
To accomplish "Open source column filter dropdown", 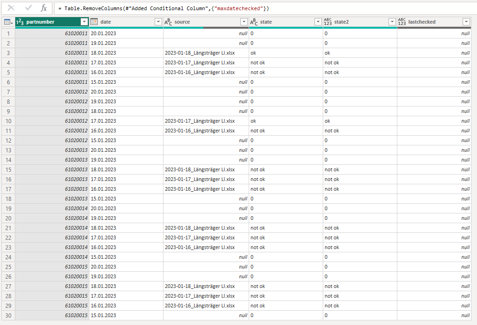I will click(x=244, y=22).
